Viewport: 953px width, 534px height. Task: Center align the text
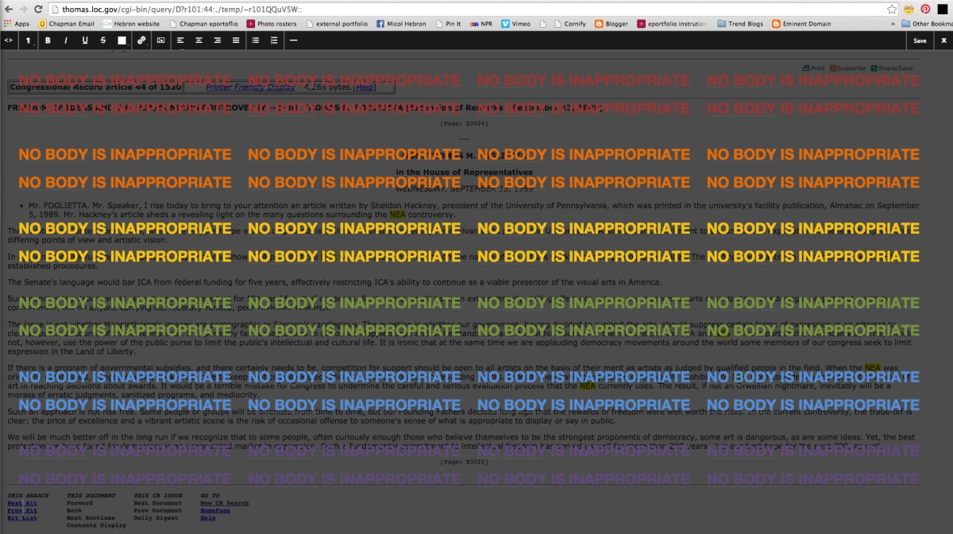pyautogui.click(x=199, y=40)
